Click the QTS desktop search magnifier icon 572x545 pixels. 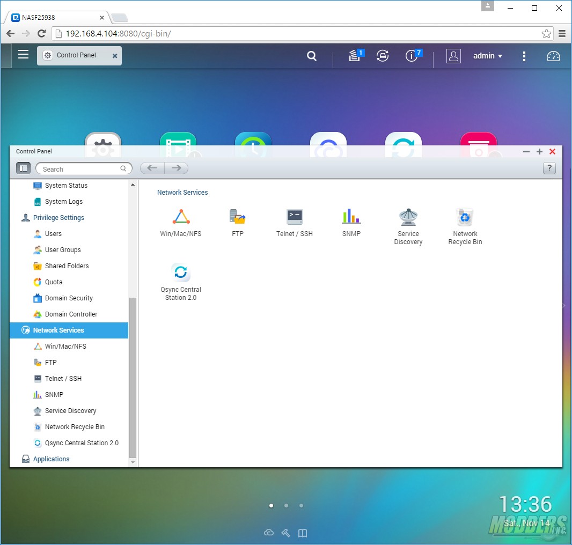click(x=312, y=56)
